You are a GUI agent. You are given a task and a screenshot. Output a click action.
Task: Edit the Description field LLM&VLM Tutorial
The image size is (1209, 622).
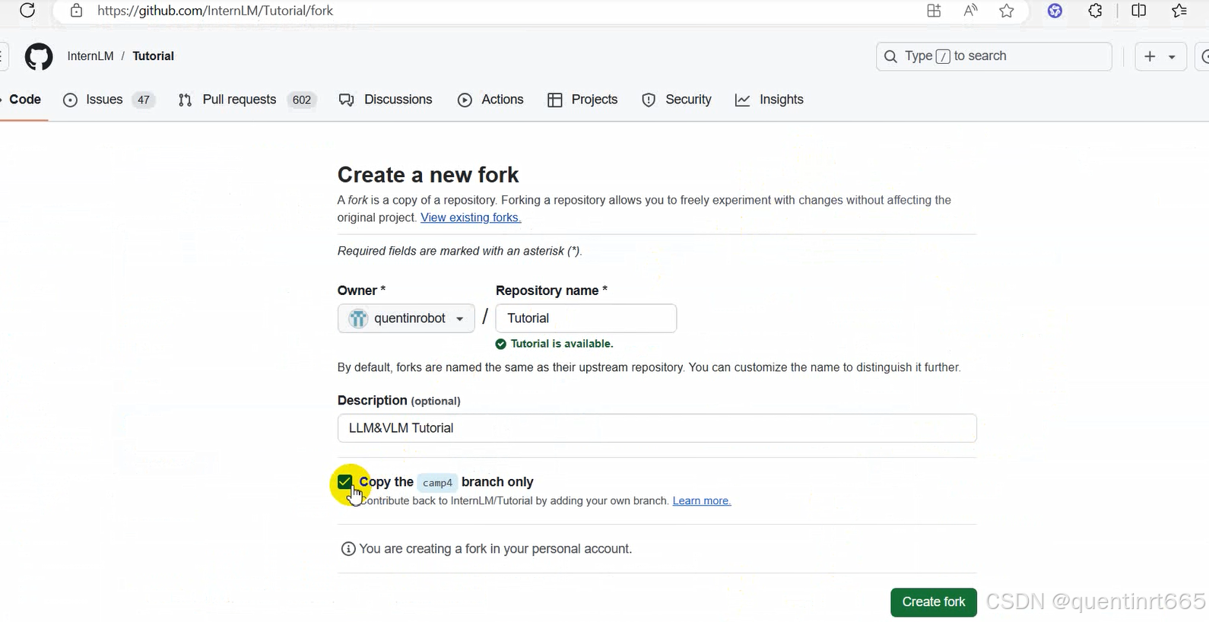[x=657, y=428]
